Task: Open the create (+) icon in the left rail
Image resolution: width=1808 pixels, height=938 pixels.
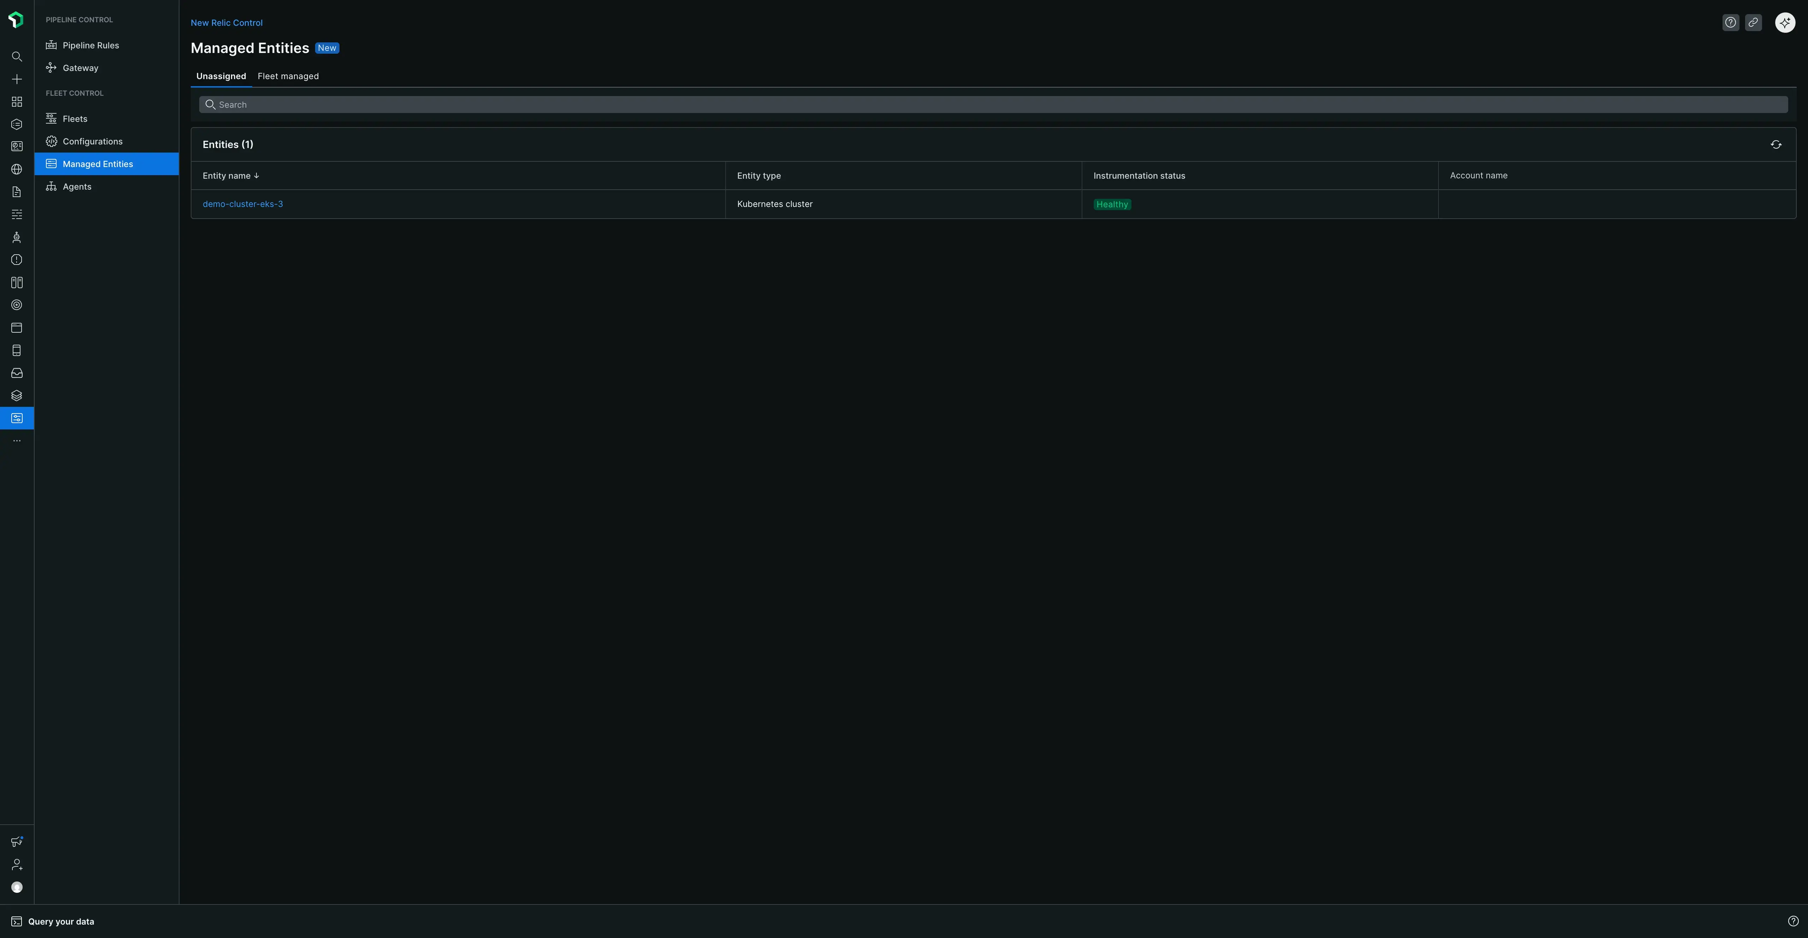Action: tap(16, 79)
